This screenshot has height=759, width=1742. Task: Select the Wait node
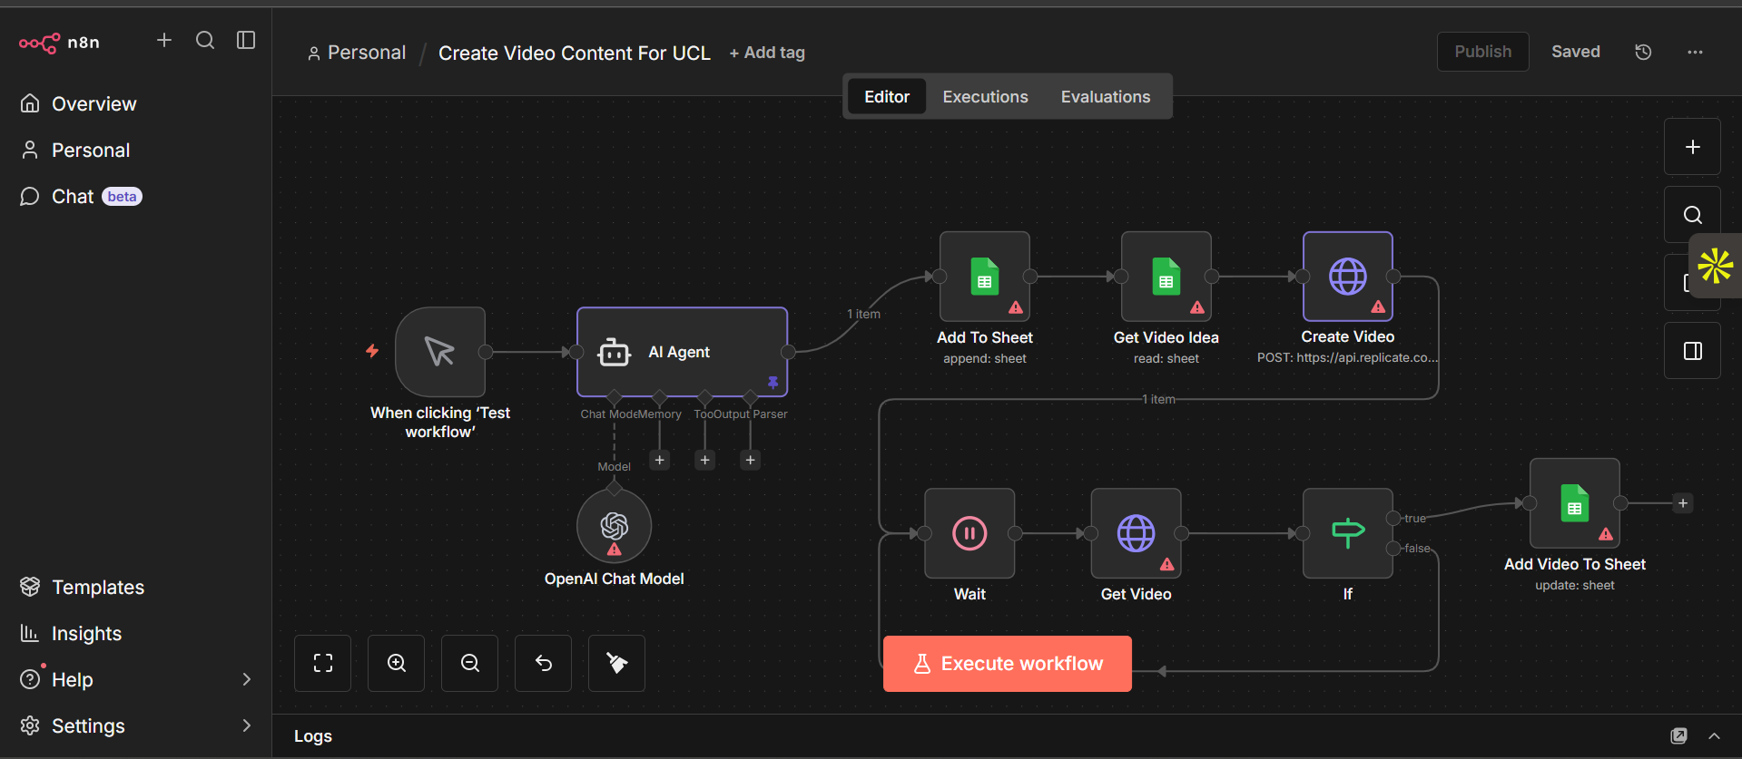point(969,533)
